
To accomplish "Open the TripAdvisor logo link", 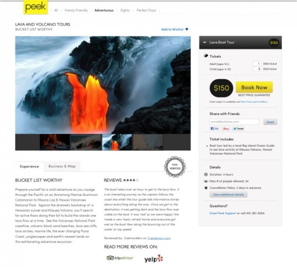I will [x=120, y=258].
